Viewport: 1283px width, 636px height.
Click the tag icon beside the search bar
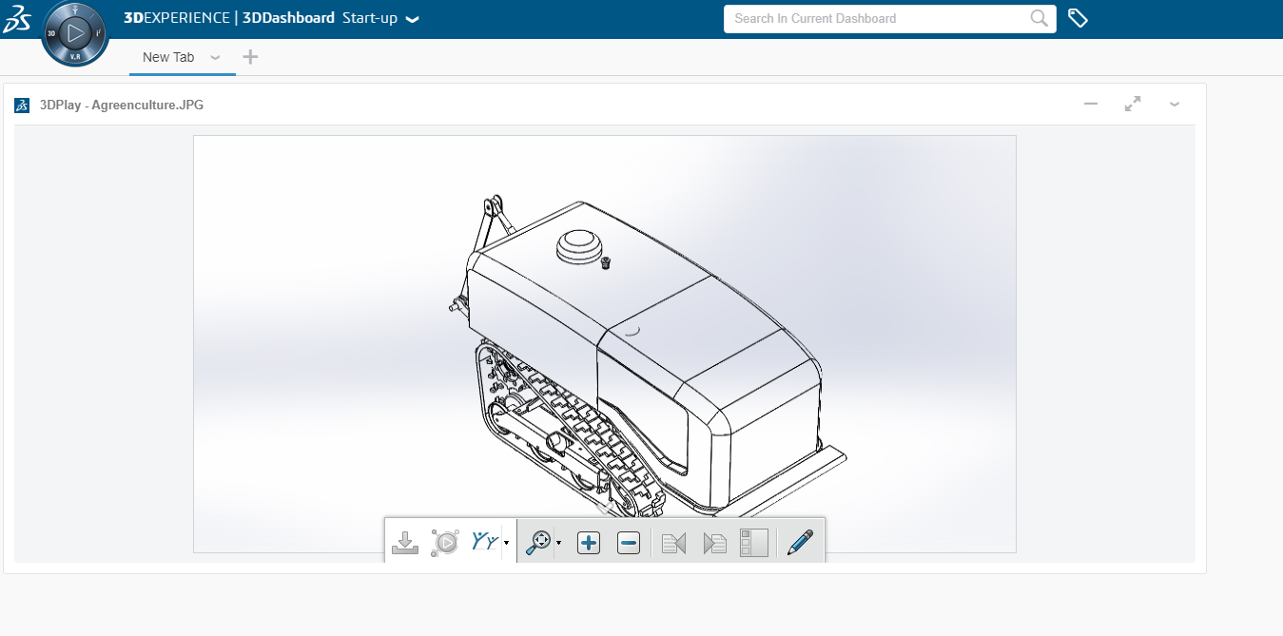click(1078, 18)
